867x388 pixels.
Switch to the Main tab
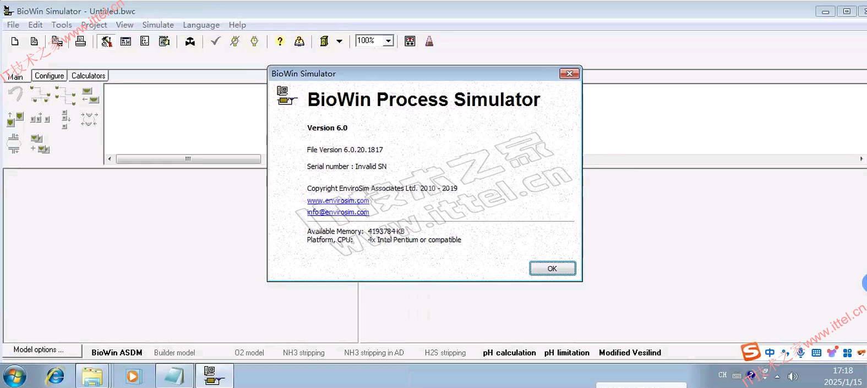15,76
